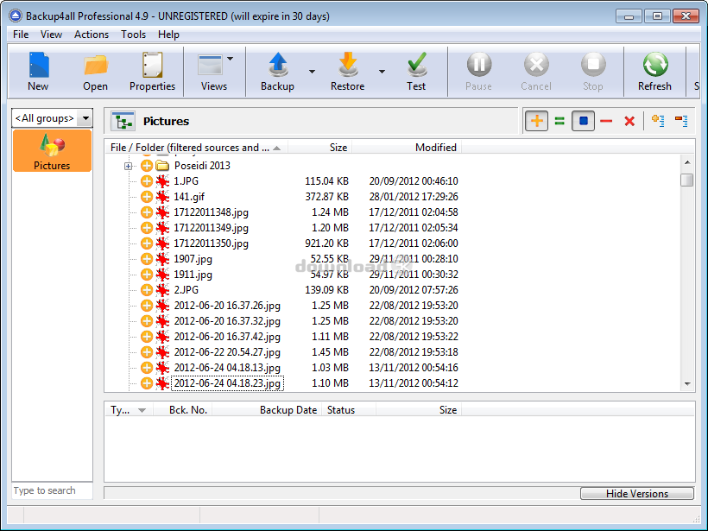This screenshot has width=708, height=531.
Task: Select the file 2012-06-20 16.37.26.jpg
Action: [227, 306]
